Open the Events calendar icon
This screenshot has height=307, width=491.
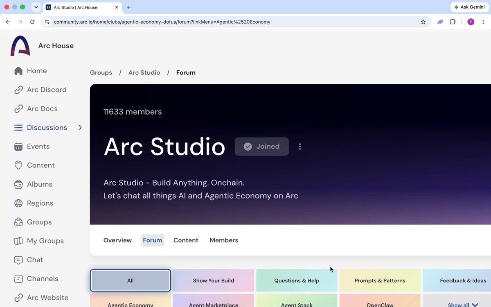18,147
